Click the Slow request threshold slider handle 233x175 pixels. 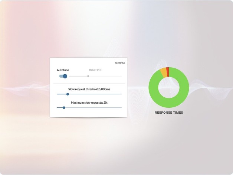(68, 94)
